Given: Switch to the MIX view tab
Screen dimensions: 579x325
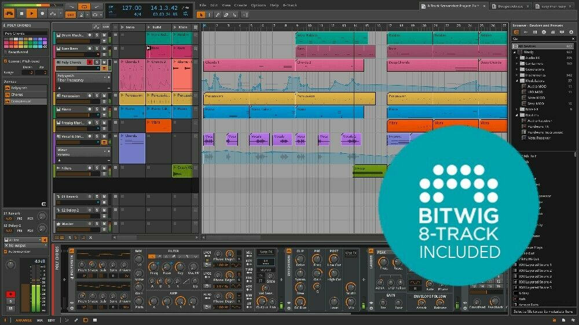Looking at the screenshot, I should point(40,320).
